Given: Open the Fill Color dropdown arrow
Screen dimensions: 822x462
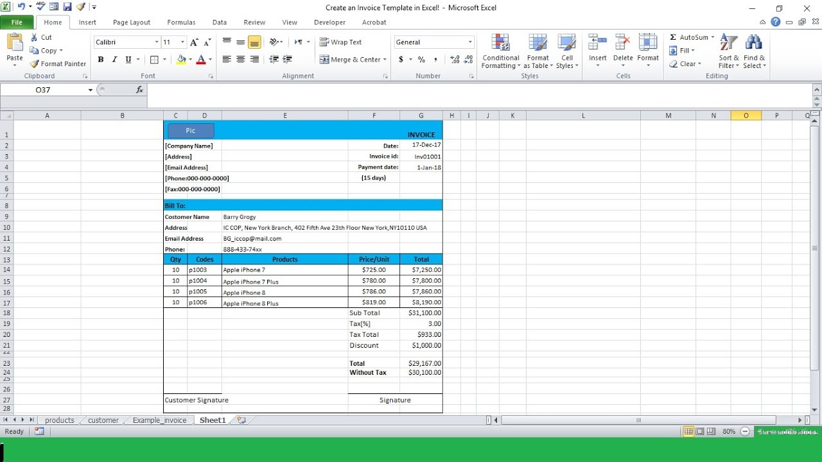Looking at the screenshot, I should click(x=190, y=60).
